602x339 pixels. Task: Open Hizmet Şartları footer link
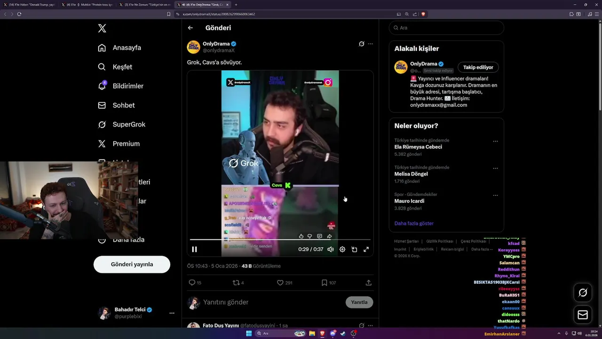click(405, 241)
